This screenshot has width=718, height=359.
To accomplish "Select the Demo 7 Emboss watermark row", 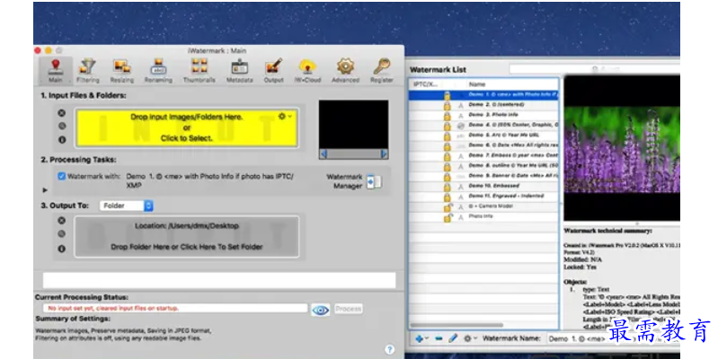I will click(483, 155).
